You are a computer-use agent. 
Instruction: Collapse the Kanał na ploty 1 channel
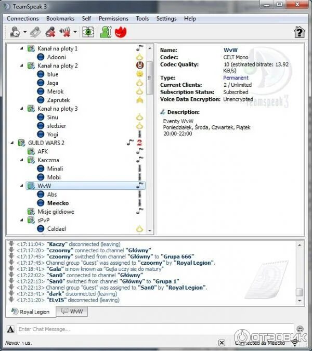(x=22, y=48)
